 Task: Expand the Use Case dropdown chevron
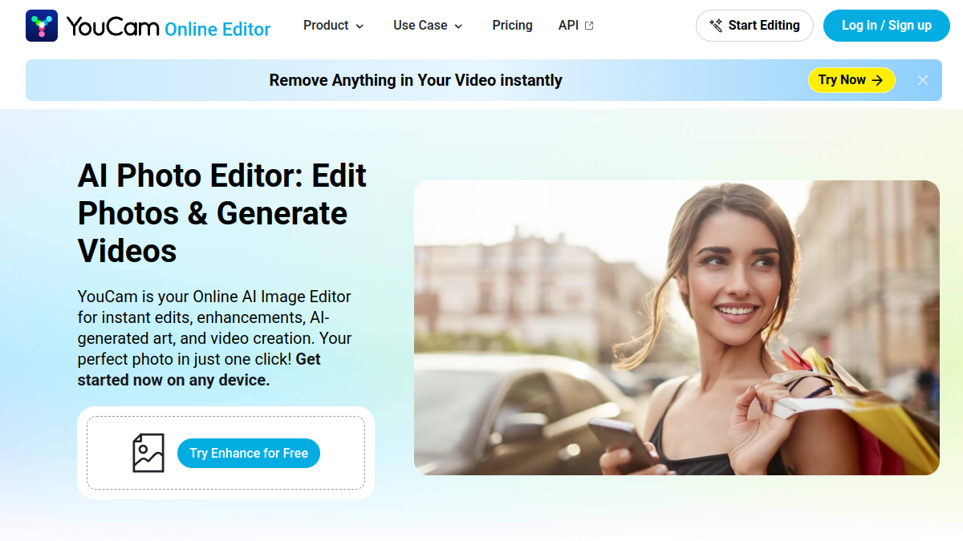459,26
